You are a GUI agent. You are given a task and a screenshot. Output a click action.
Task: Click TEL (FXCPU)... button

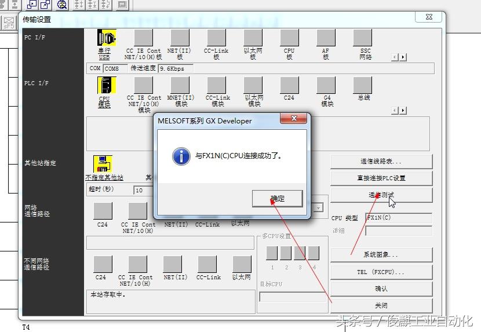click(x=381, y=272)
